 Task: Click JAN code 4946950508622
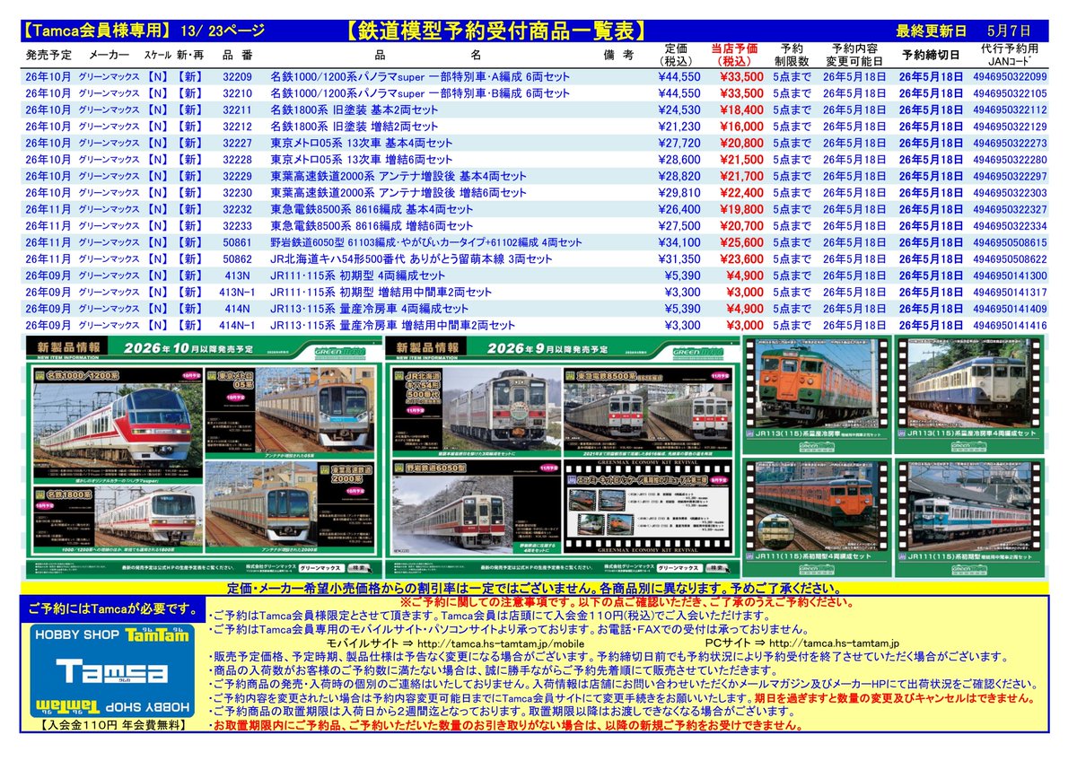(x=1009, y=259)
